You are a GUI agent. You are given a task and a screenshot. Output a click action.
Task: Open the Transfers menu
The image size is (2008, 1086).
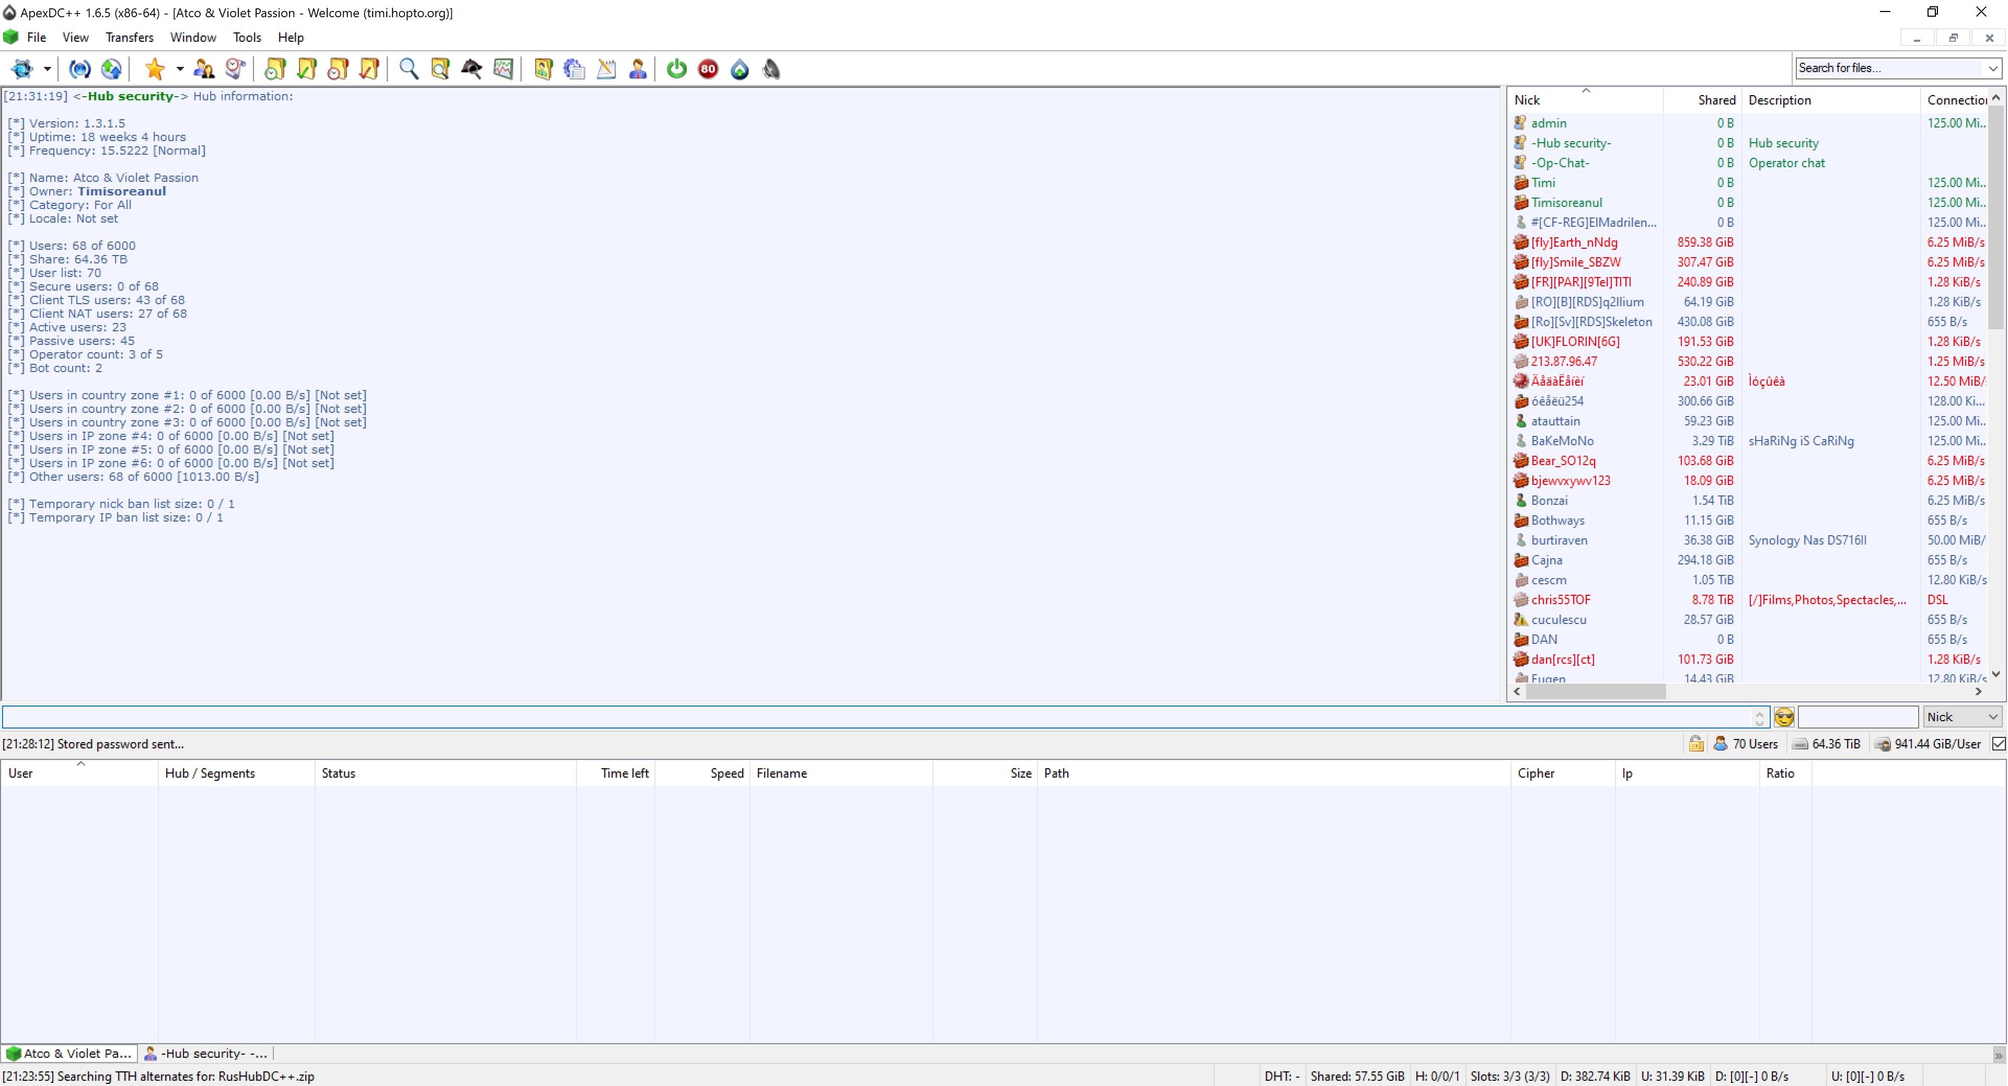tap(129, 38)
